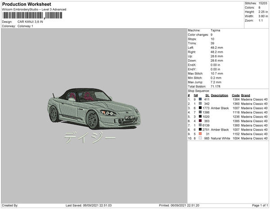Screen dimensions: 270x209
Task: Click the Stitches count value 15203
Action: point(263,3)
